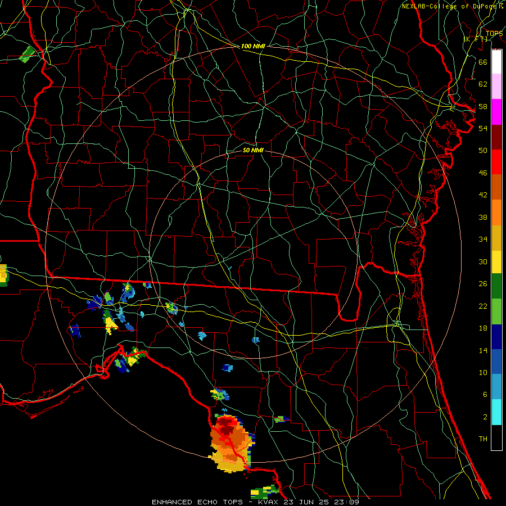506x506 pixels.
Task: Click the 18 legend value
Action: coord(483,328)
